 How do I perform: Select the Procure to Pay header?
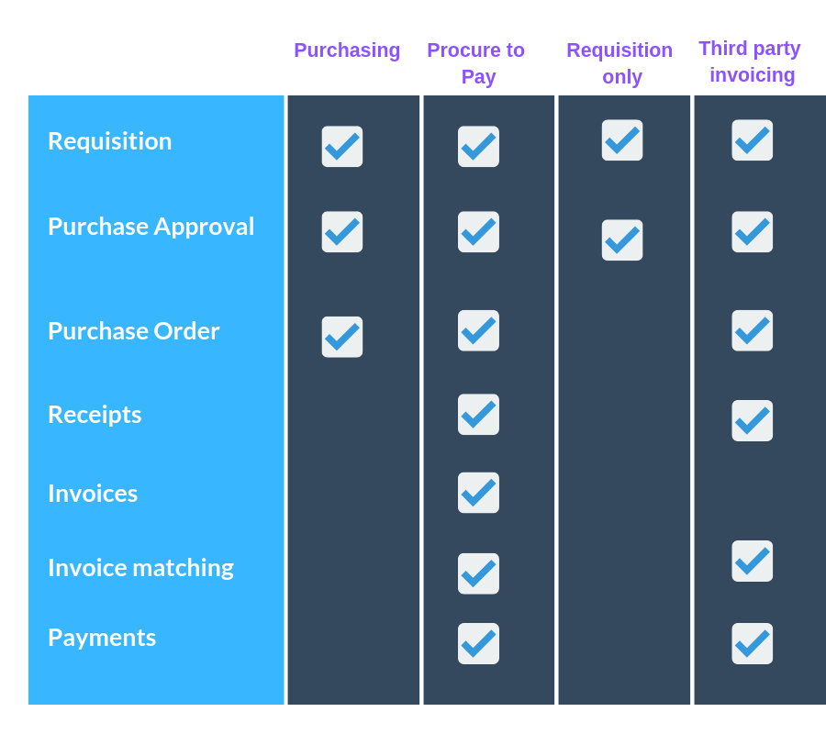pos(476,63)
